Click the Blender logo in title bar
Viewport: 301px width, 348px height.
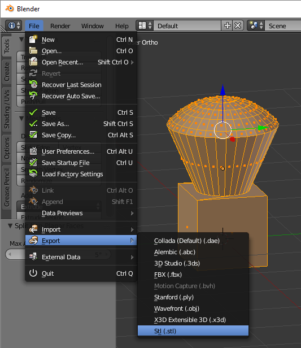(x=9, y=8)
